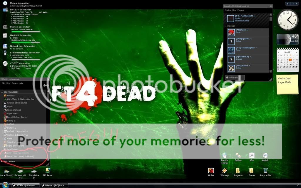
Task: Switch to the Friends taskbar button
Action: (54, 185)
